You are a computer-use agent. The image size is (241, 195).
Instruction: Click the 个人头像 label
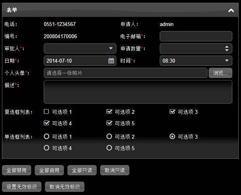(x=17, y=73)
